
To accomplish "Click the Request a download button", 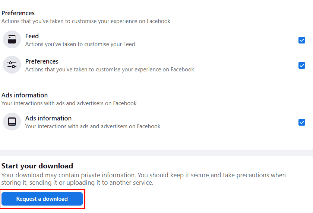I will pos(42,199).
